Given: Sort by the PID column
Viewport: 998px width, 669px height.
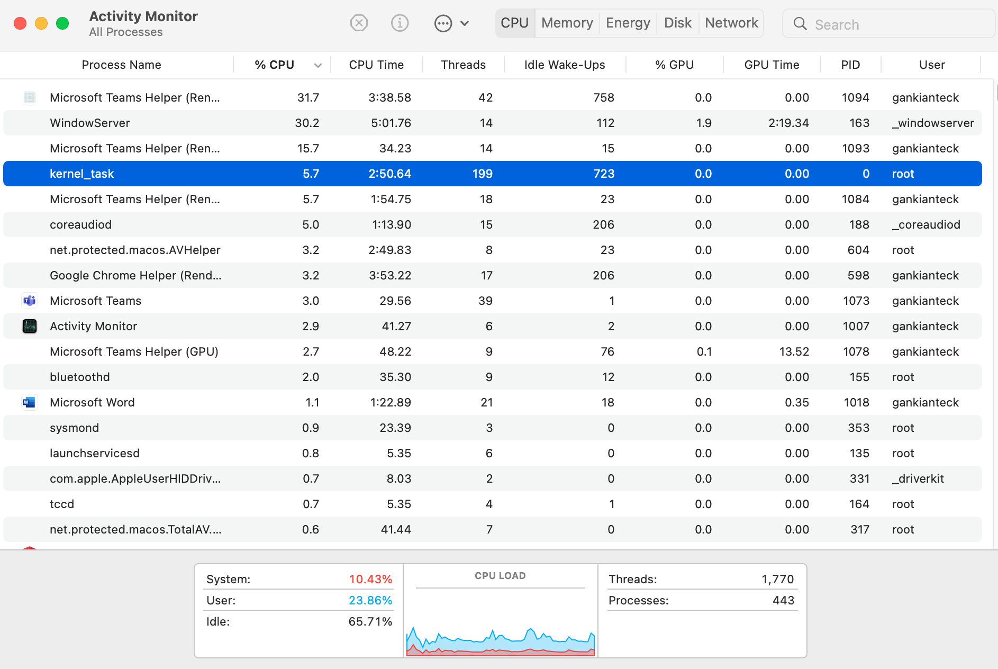Looking at the screenshot, I should (x=850, y=65).
